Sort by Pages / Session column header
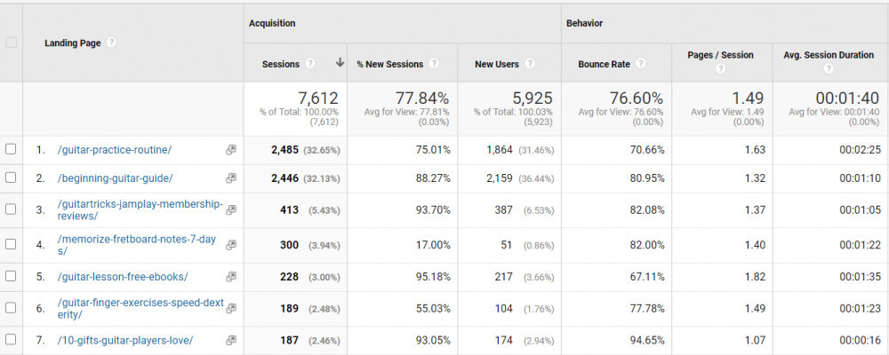889x355 pixels. 720,55
